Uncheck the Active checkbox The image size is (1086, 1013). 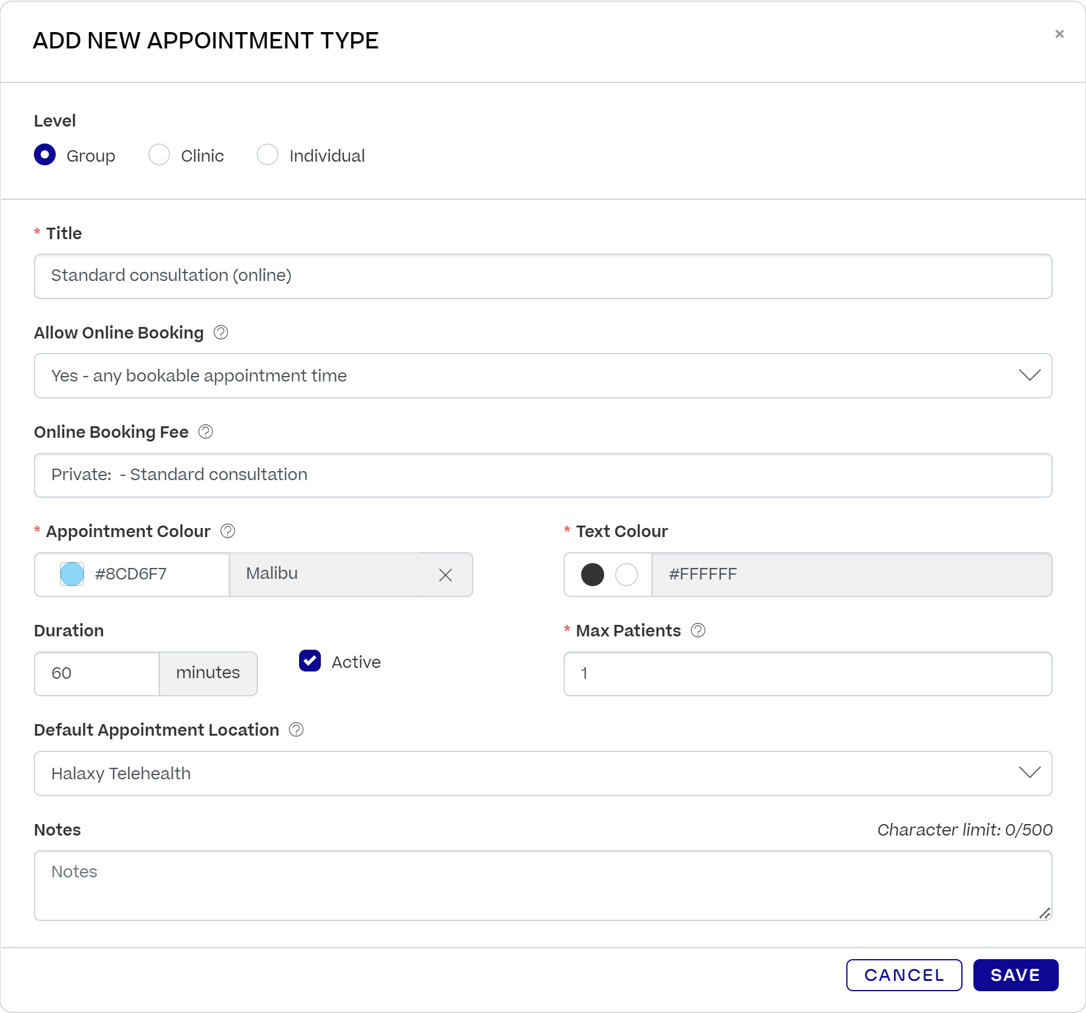coord(310,661)
